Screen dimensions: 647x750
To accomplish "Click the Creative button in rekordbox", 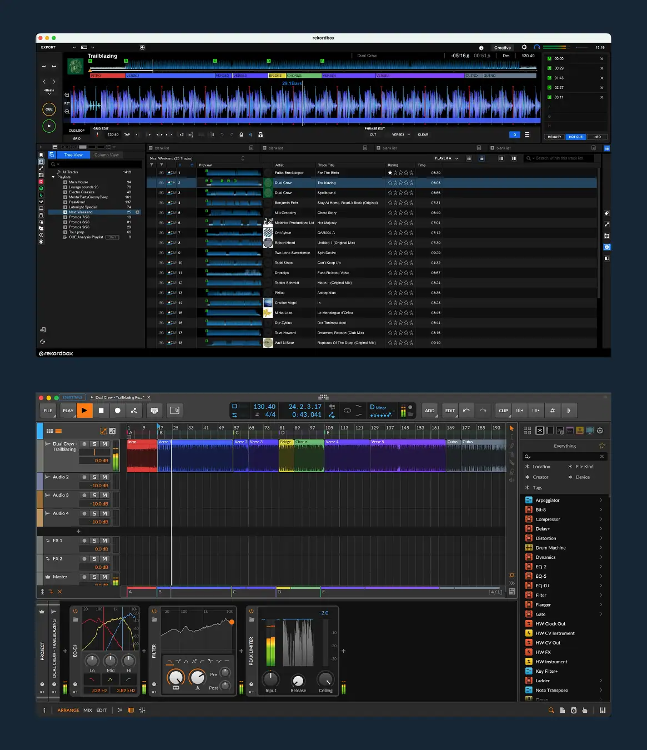I will pyautogui.click(x=503, y=48).
